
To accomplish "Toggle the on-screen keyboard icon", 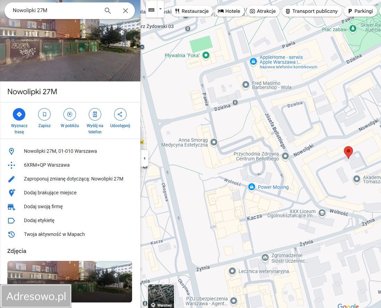I will pos(151,9).
